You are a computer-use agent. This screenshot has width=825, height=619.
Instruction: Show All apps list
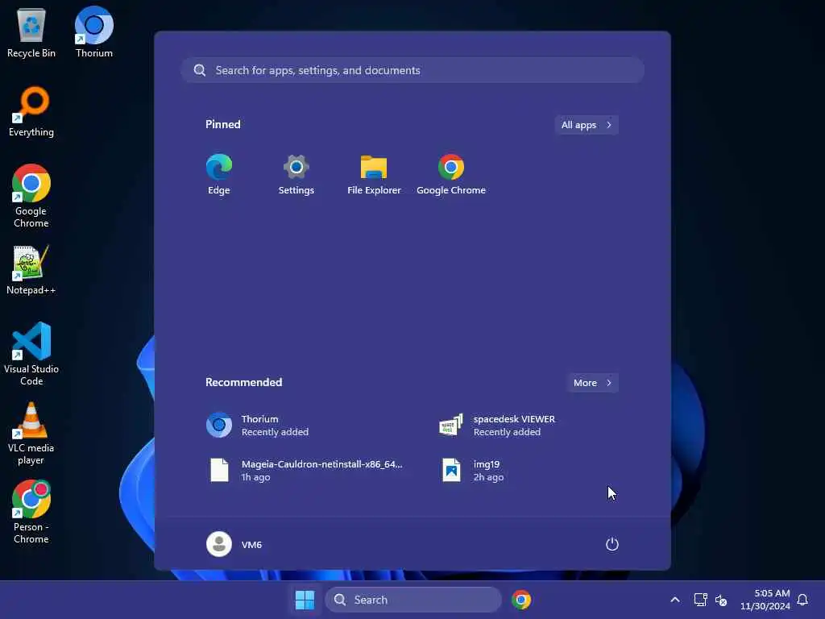[x=587, y=125]
